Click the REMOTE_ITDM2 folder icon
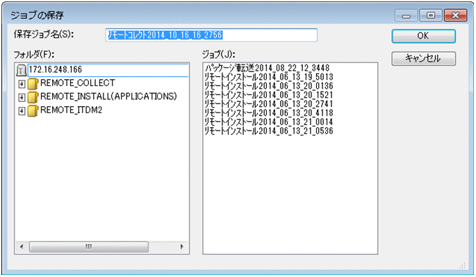 click(33, 111)
